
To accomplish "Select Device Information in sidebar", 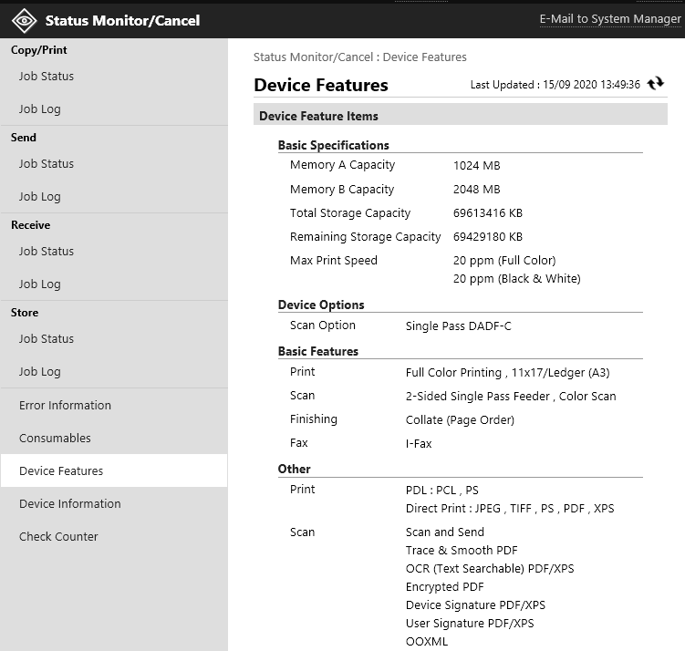I will point(69,504).
